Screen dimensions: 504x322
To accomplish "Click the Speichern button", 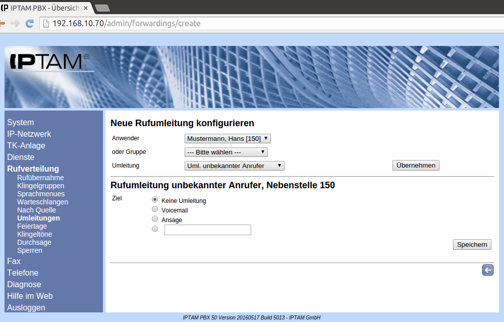I will click(472, 244).
